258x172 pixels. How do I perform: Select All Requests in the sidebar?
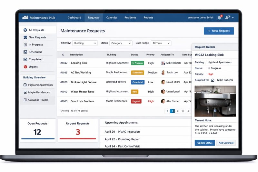point(37,30)
